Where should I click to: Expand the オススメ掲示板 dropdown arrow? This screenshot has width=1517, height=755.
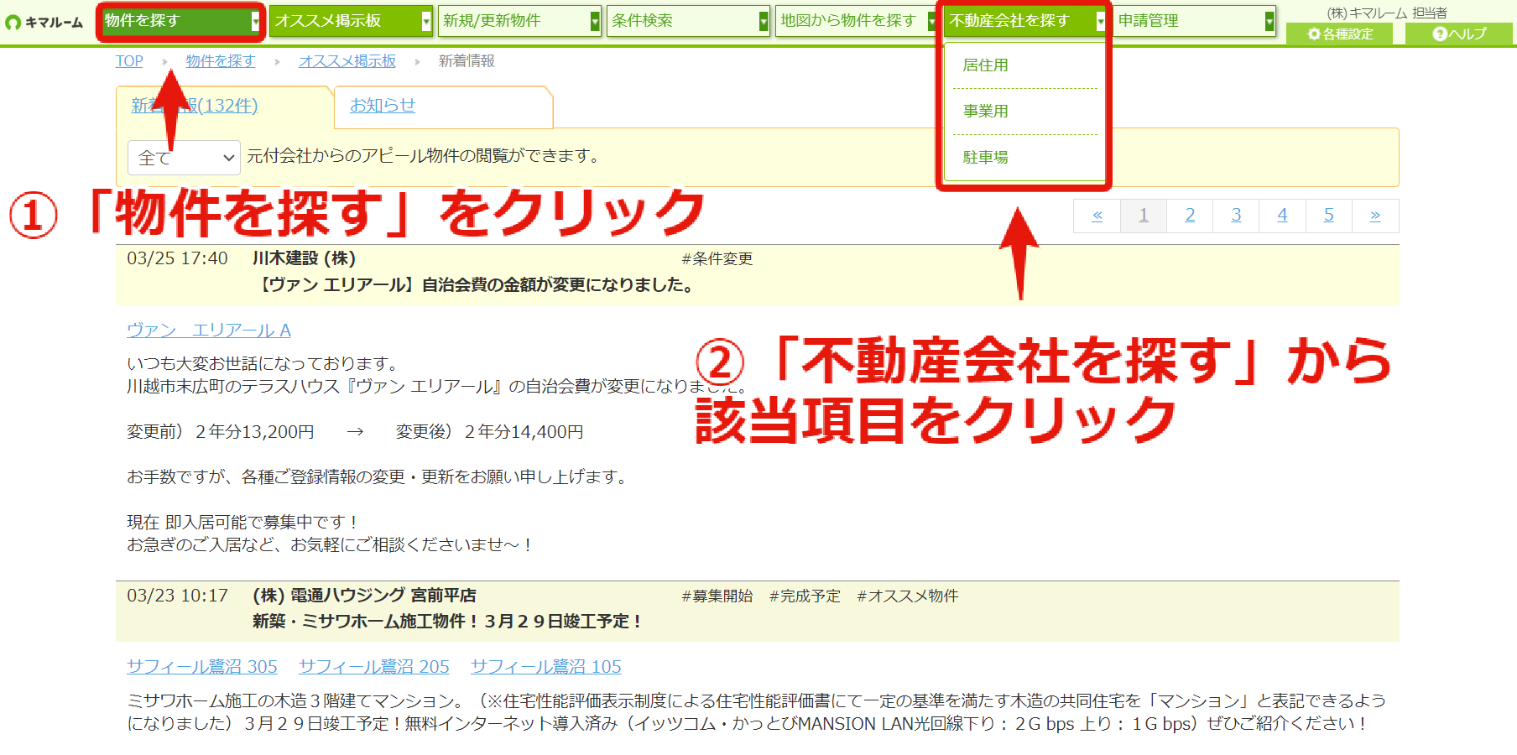pyautogui.click(x=426, y=21)
